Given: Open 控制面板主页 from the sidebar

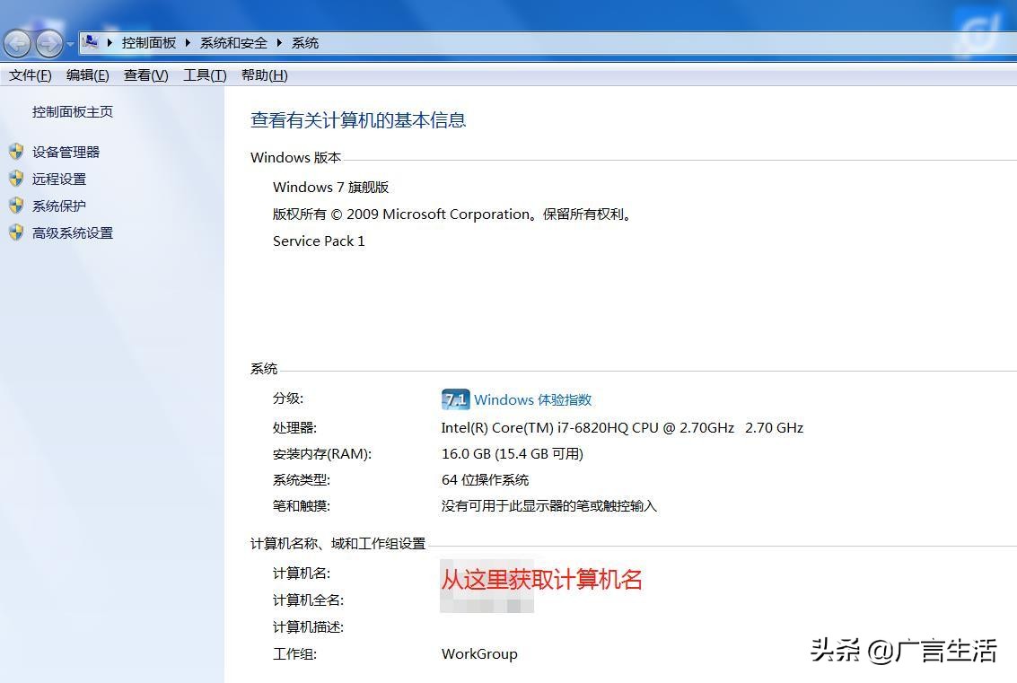Looking at the screenshot, I should 72,111.
